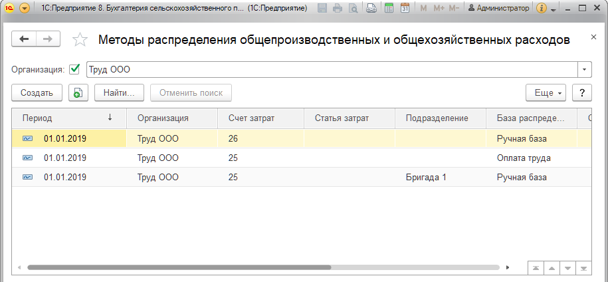This screenshot has height=282, width=608.
Task: Go back with the left arrow button
Action: tap(24, 39)
